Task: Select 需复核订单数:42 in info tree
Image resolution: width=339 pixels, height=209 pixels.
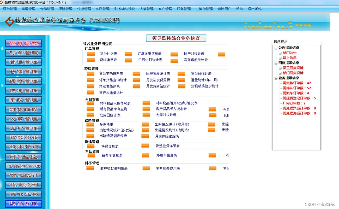Action: coord(297,83)
